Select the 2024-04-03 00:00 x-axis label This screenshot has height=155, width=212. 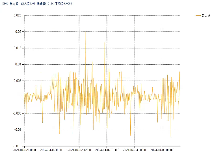(x=134, y=150)
